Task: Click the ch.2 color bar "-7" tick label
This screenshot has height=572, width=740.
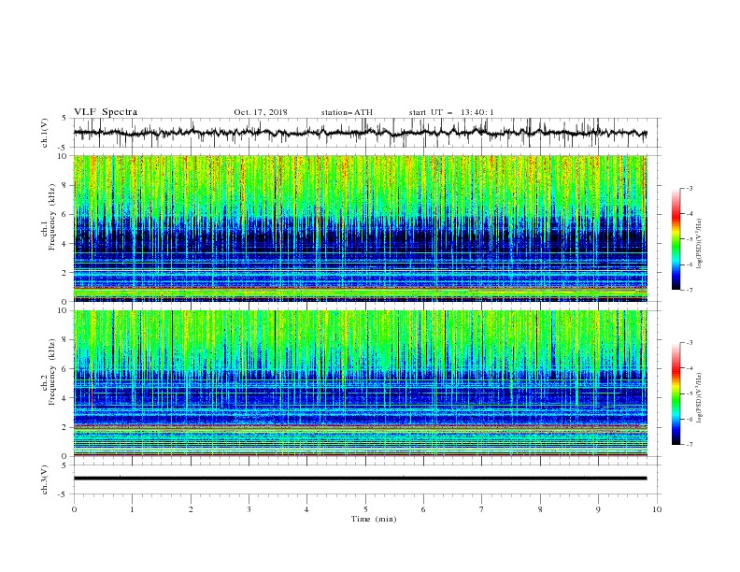Action: (689, 445)
